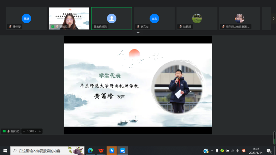Select participant tile 唐文杰
Screen dimensions: 276x155
154,19
